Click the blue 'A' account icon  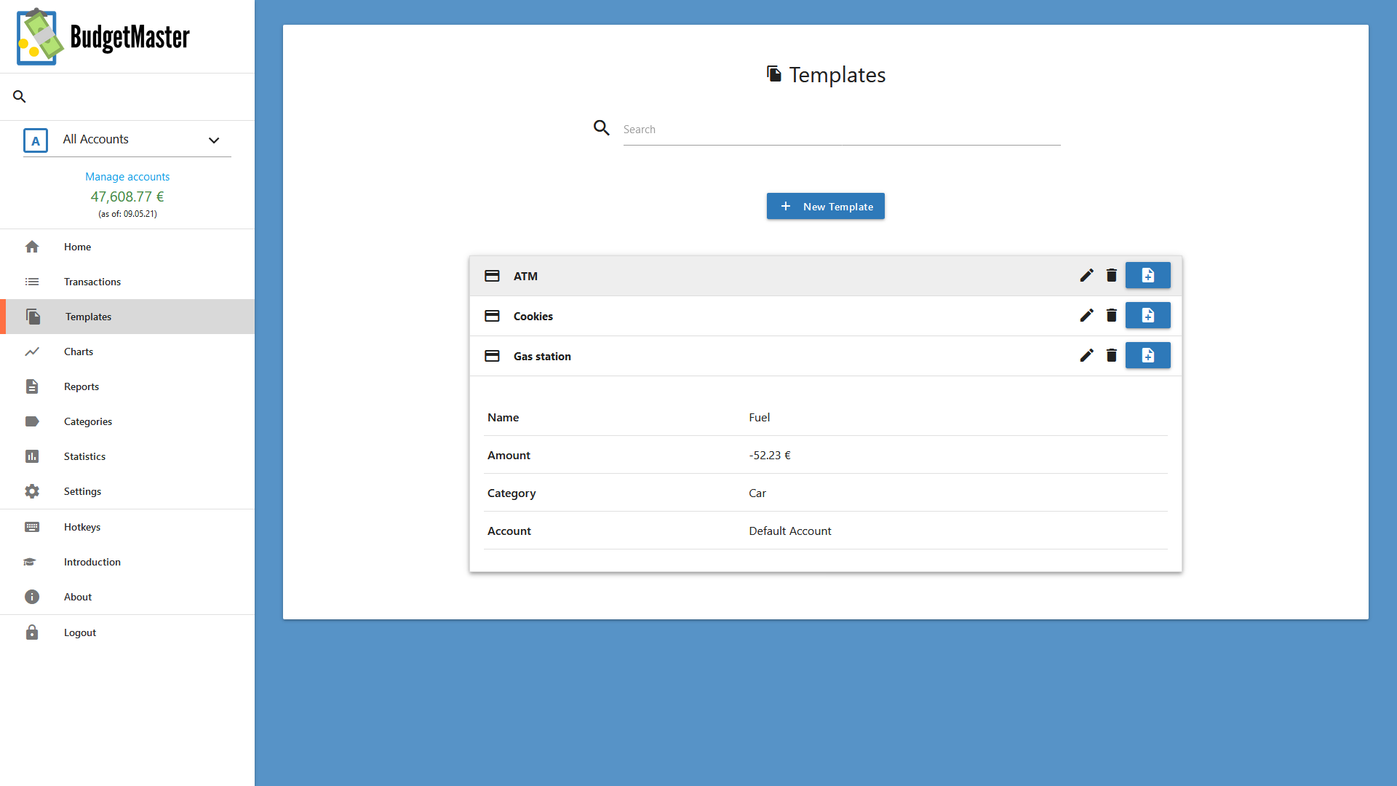tap(36, 140)
